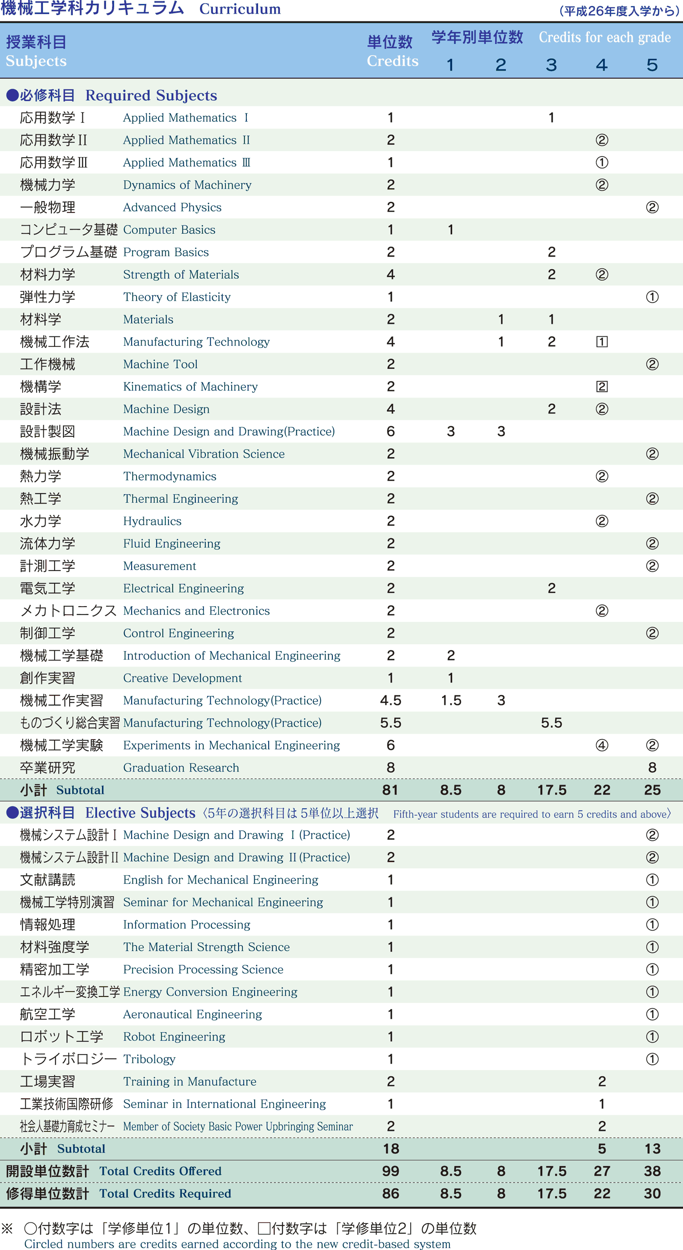Image resolution: width=683 pixels, height=1250 pixels.
Task: Click the 'Thermodynamics' subject name
Action: pyautogui.click(x=170, y=476)
